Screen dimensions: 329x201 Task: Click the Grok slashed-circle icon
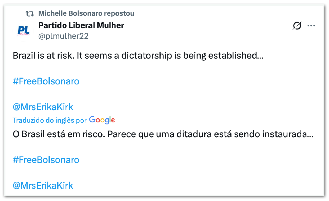[x=297, y=26]
